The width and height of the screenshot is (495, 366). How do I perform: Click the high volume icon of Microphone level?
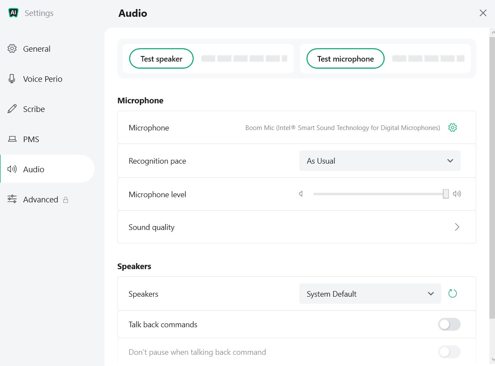[x=457, y=194]
